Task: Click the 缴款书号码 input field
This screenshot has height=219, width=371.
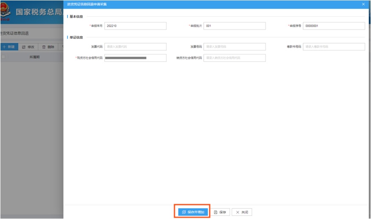Action: pos(334,47)
